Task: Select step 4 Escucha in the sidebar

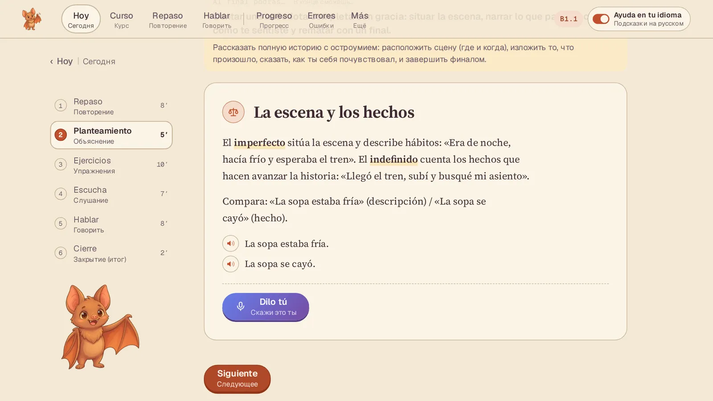Action: 111,194
